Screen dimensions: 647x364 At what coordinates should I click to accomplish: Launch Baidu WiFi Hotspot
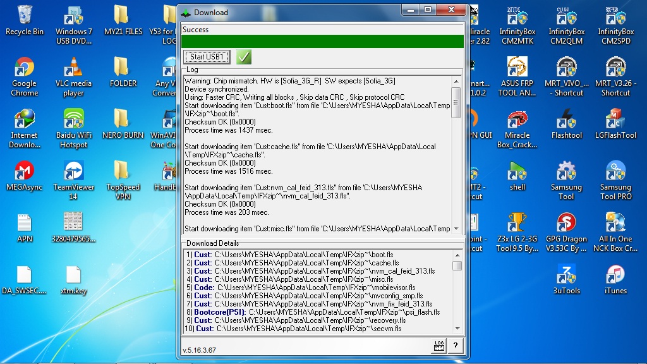coord(73,129)
